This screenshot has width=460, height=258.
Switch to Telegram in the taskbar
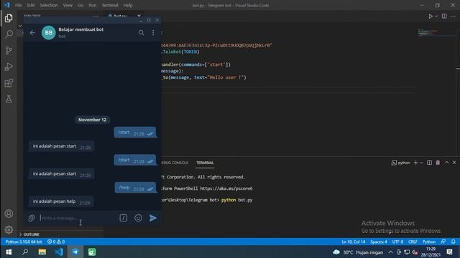75,252
